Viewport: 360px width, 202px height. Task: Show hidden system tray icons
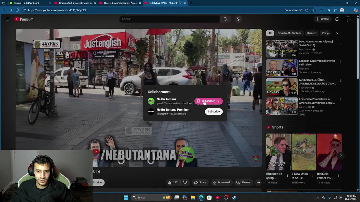point(318,198)
